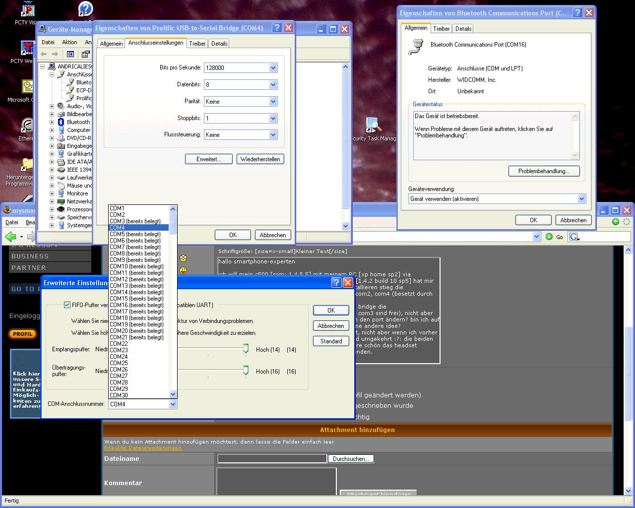
Task: Open the Datenbits dropdown
Action: [273, 85]
